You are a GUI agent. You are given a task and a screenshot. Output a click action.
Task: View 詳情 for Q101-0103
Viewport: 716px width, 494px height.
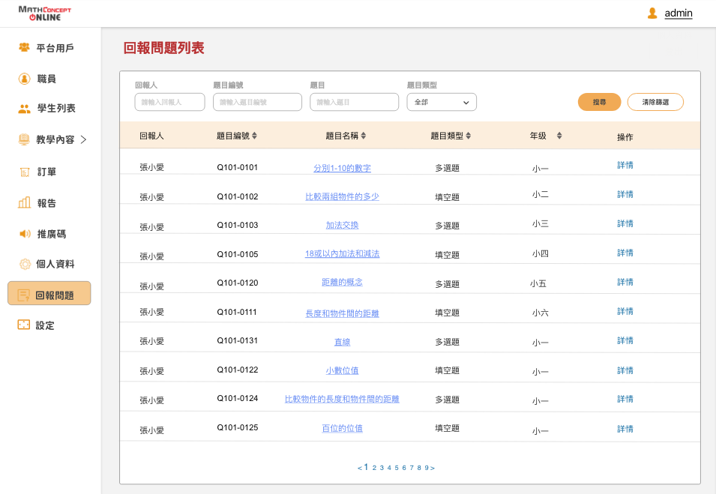[x=625, y=223]
